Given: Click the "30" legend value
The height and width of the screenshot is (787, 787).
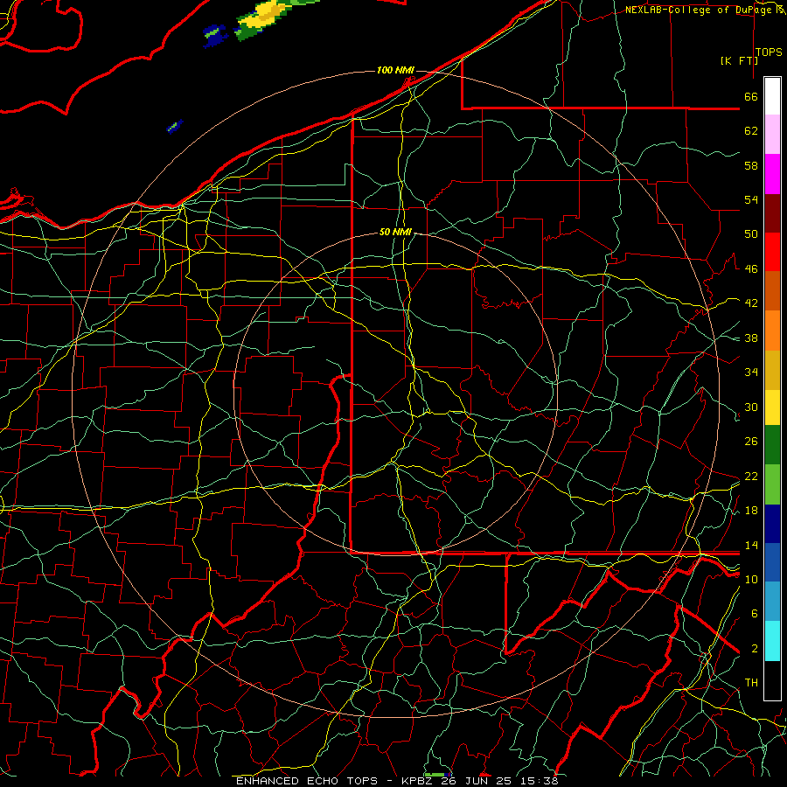Looking at the screenshot, I should coord(751,407).
